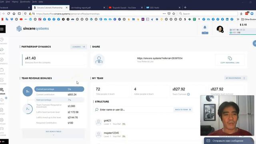Select the mojster12345 team member name
The height and width of the screenshot is (144, 256).
tap(111, 133)
